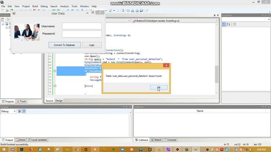Switch to the Watch tab
This screenshot has height=152, width=271.
156,140
